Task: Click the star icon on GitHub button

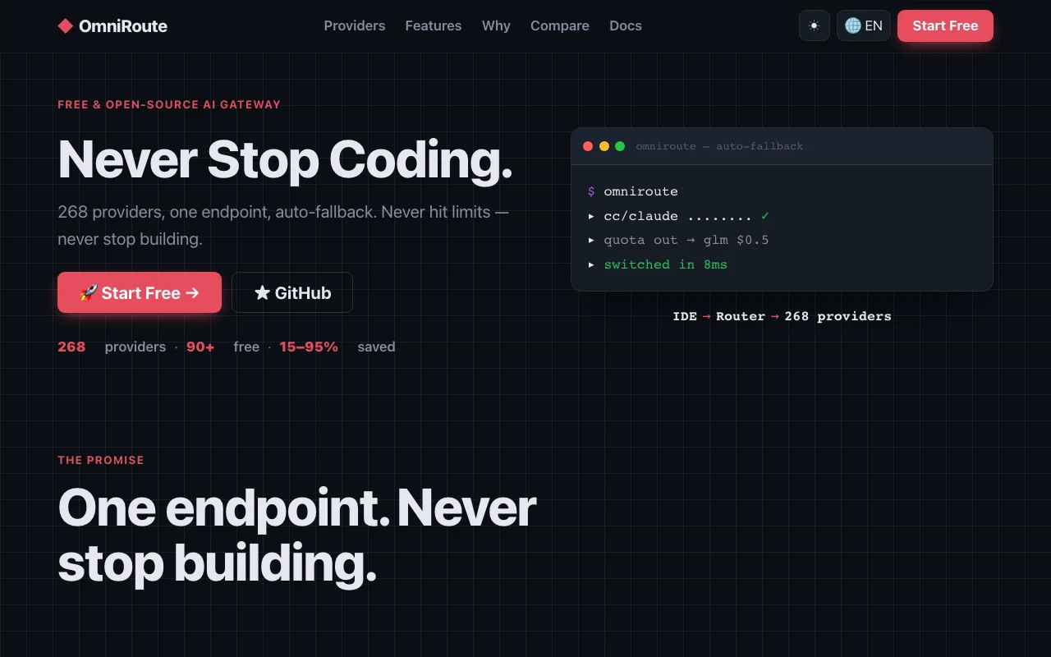Action: tap(262, 292)
